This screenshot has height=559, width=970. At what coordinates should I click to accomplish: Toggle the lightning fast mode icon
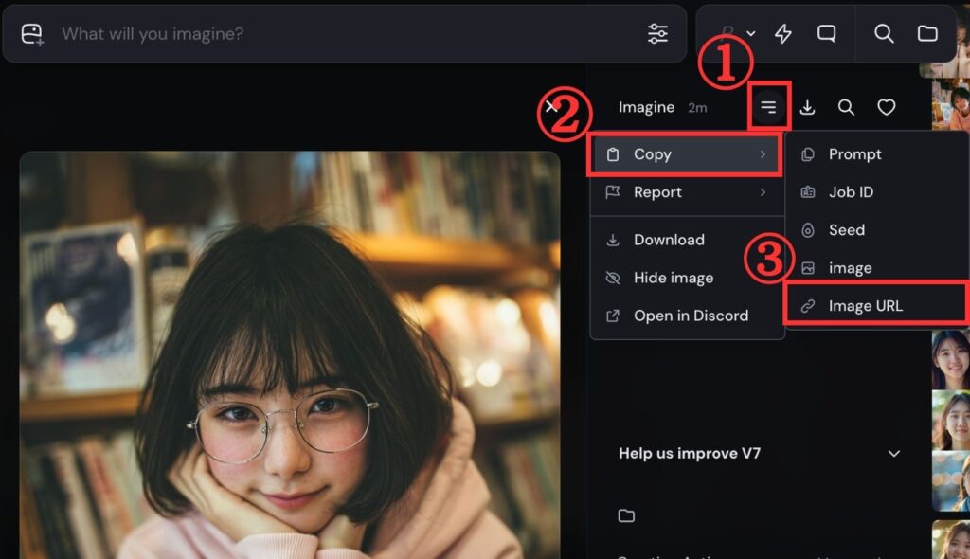[783, 34]
